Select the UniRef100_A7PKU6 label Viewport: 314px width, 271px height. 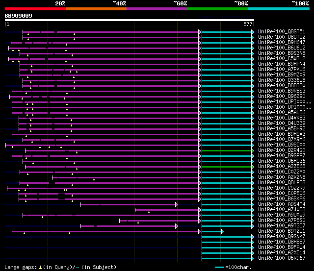click(x=282, y=70)
